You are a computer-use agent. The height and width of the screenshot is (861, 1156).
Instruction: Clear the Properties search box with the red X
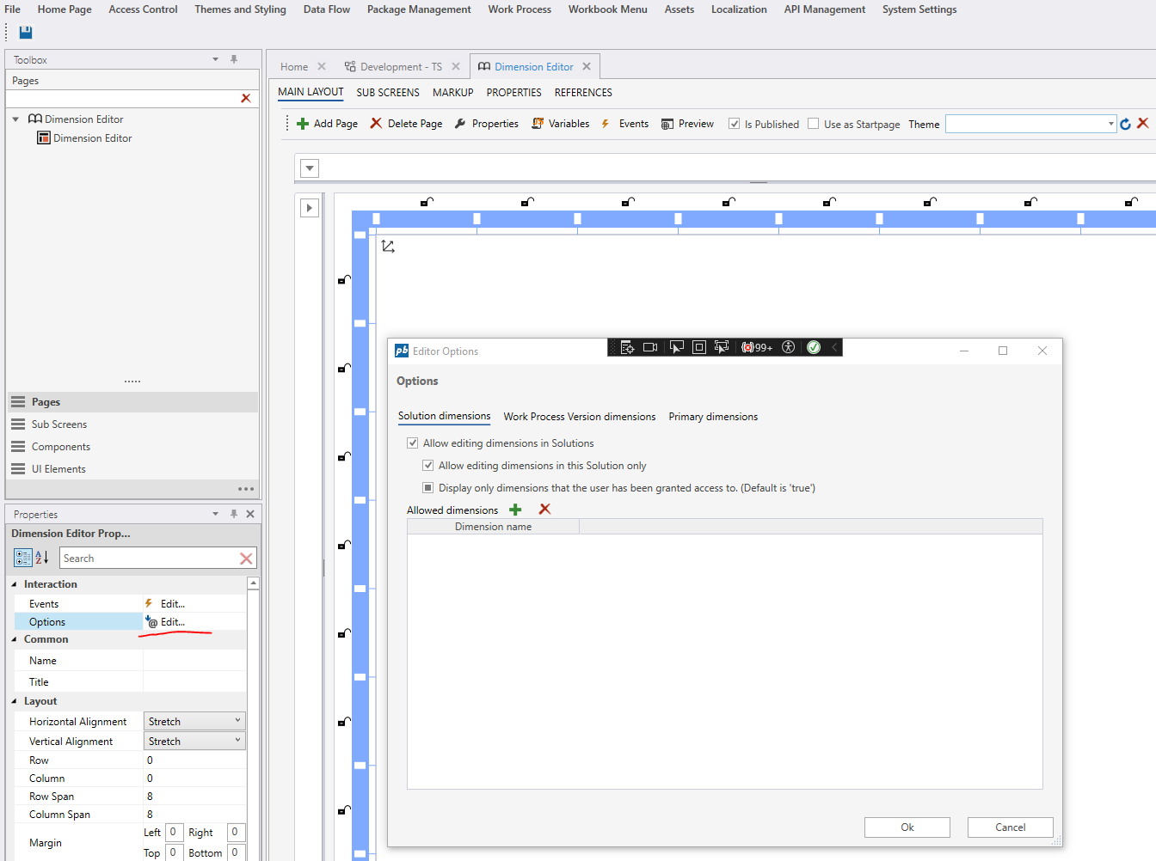pos(246,559)
